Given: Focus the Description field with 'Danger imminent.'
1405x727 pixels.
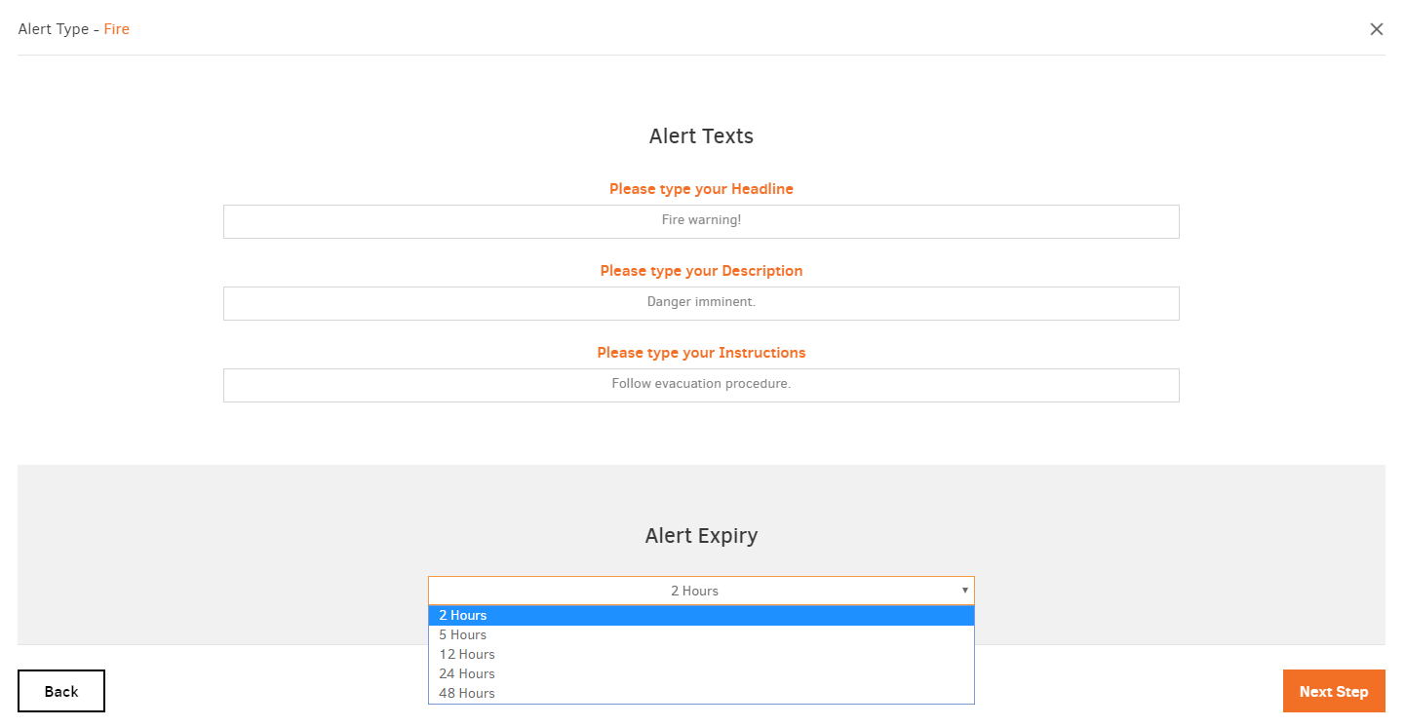Looking at the screenshot, I should (701, 303).
